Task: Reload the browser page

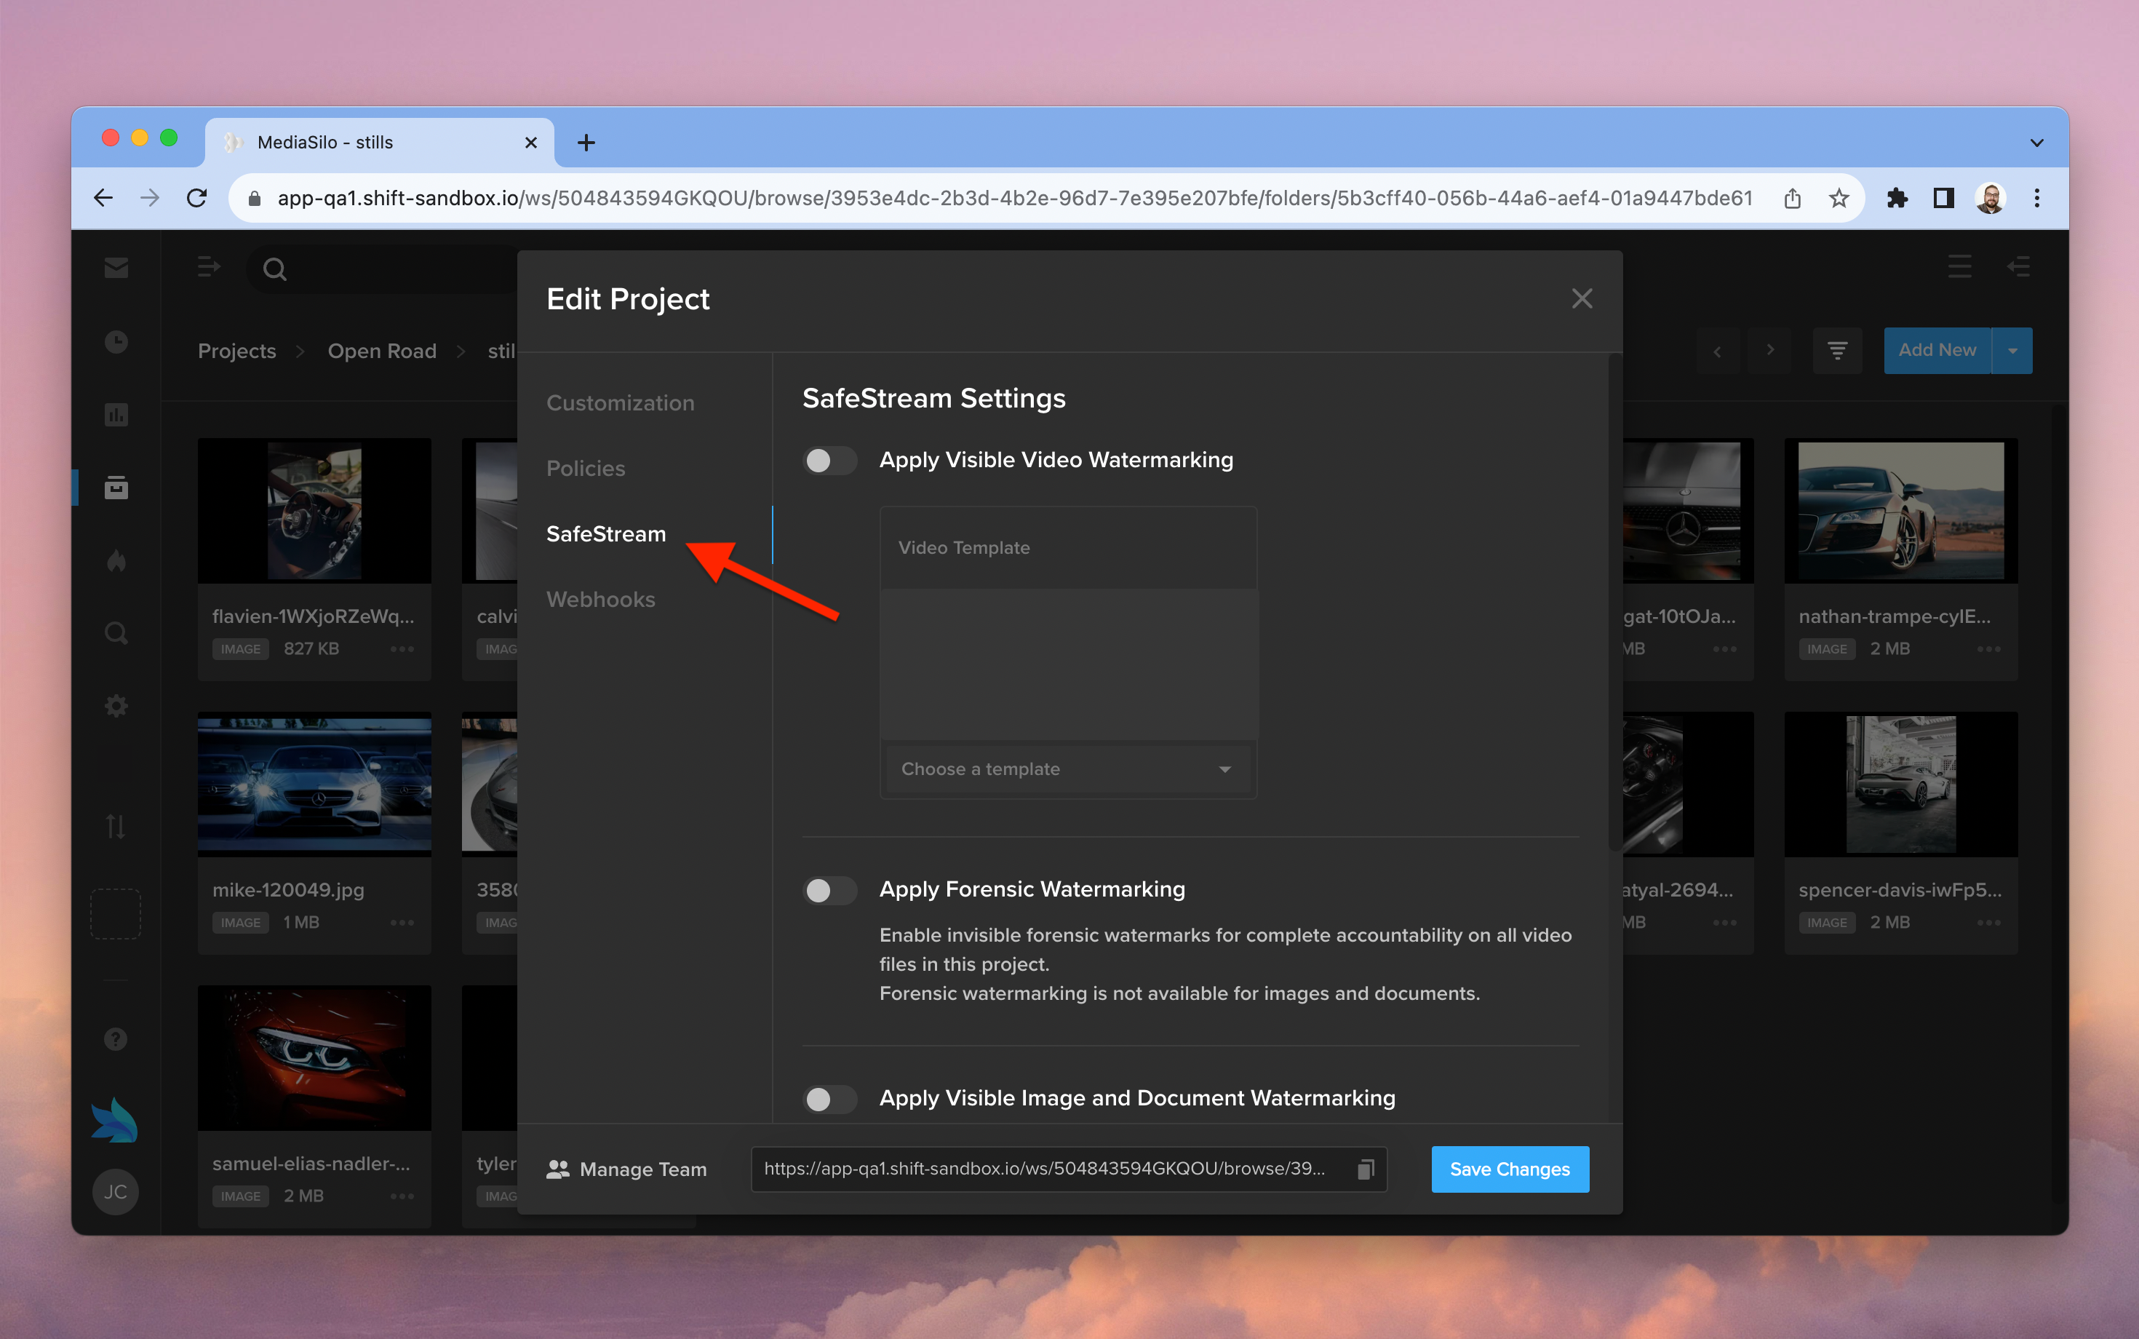Action: click(x=197, y=199)
